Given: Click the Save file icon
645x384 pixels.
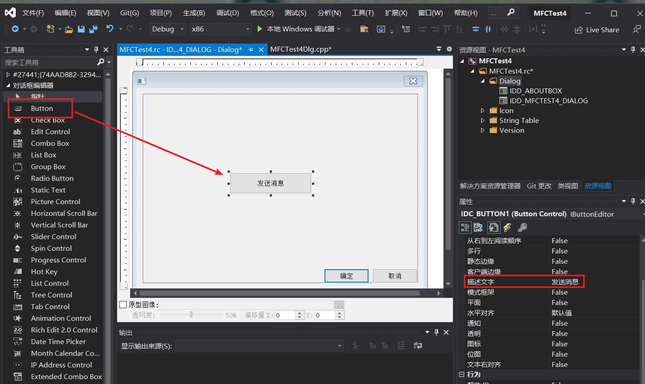Looking at the screenshot, I should tap(81, 29).
